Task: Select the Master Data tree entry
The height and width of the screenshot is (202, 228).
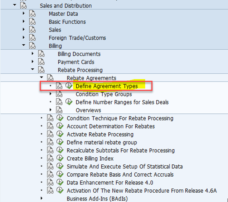Action: coord(63,14)
